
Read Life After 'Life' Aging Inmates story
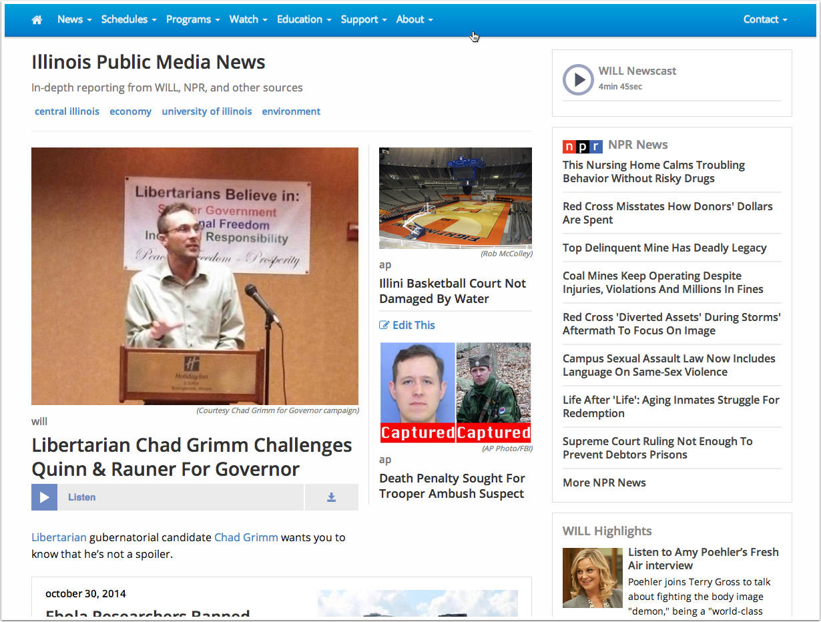[x=671, y=406]
